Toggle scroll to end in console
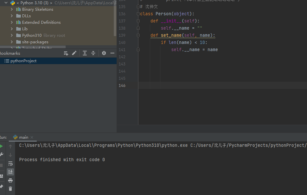The image size is (307, 195). (10, 172)
